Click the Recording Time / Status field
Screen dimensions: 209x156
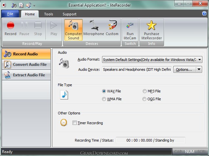150,140
